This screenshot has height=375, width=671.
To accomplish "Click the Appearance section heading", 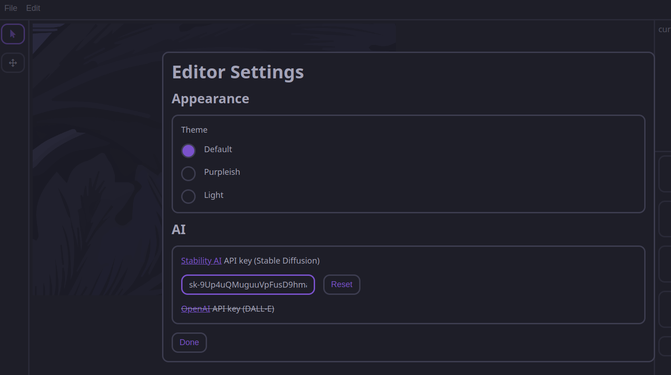I will tap(210, 99).
